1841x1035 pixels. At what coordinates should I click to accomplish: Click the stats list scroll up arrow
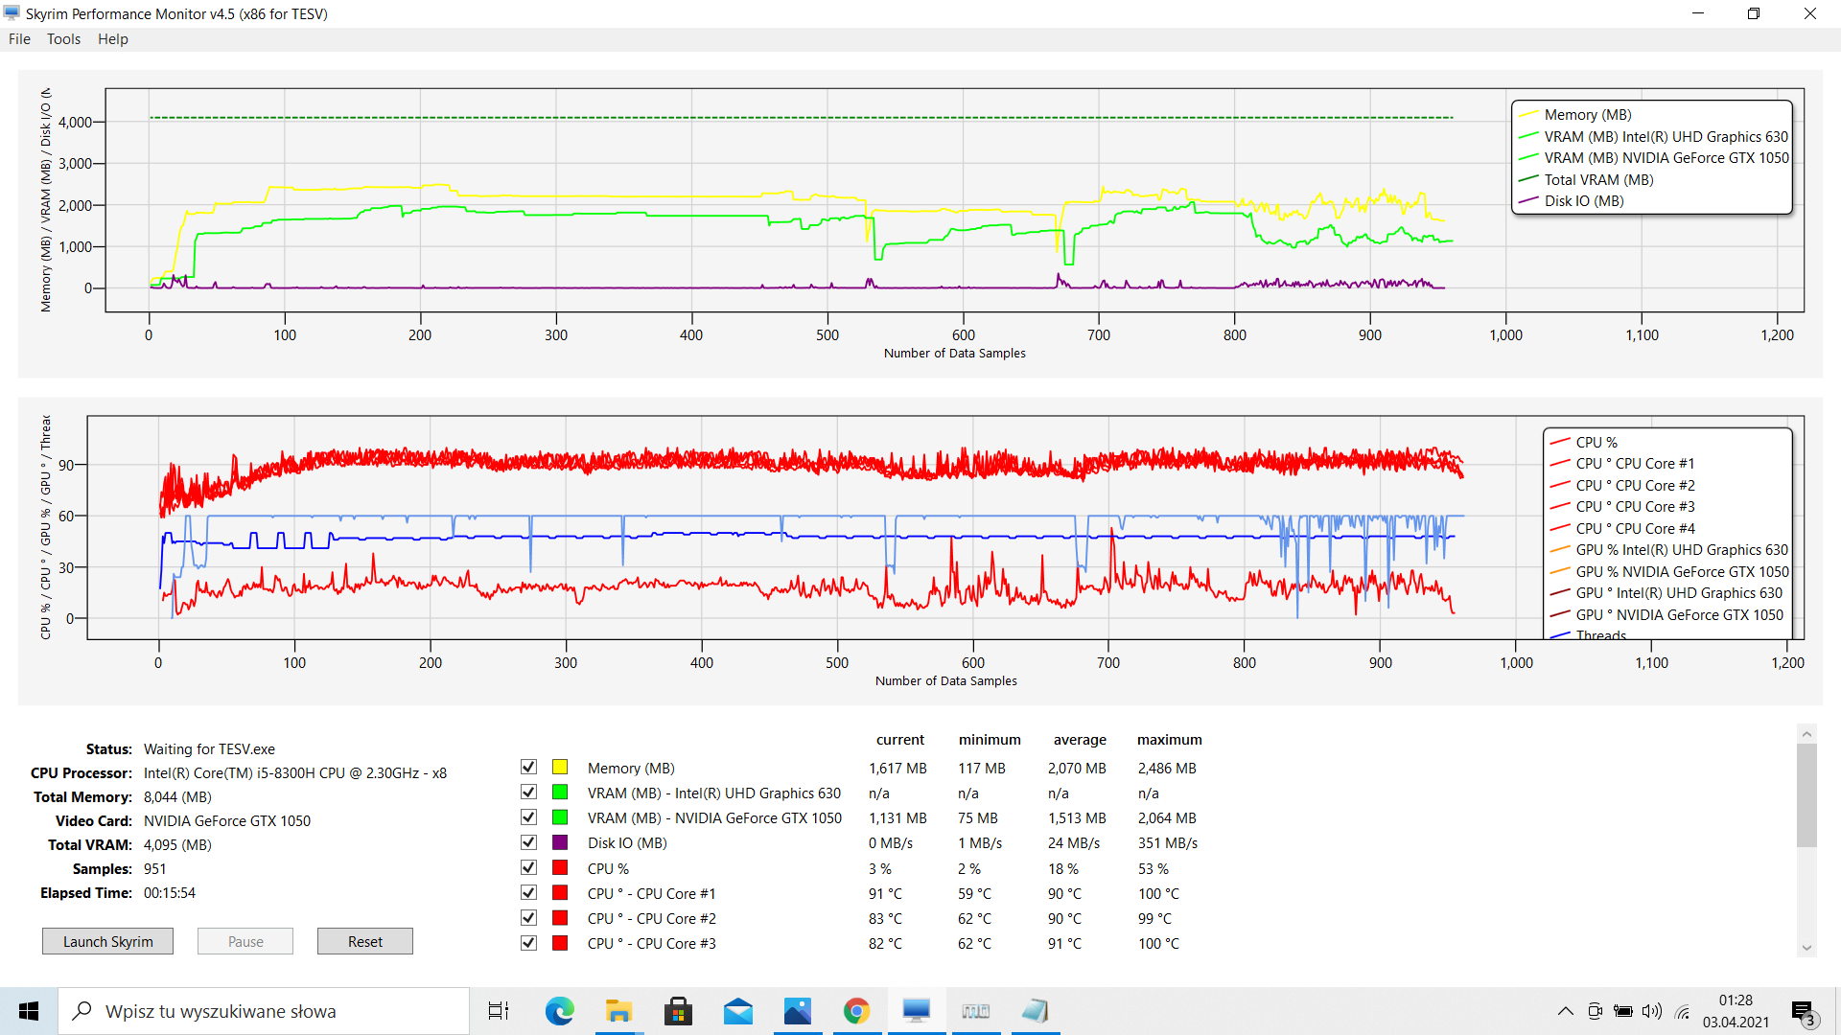[x=1806, y=734]
